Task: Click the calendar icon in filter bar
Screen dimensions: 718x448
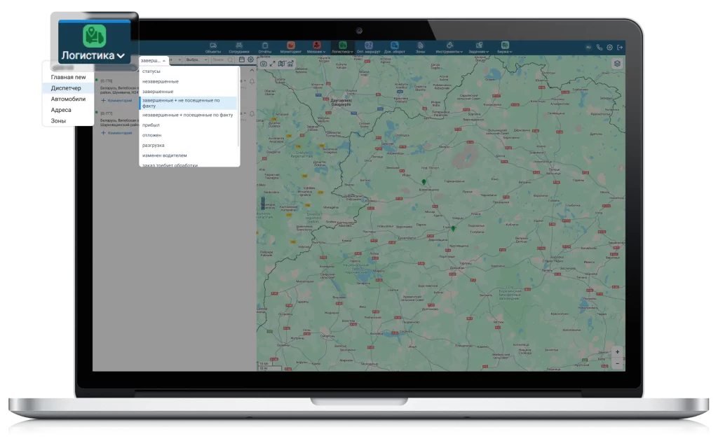Action: pyautogui.click(x=242, y=60)
